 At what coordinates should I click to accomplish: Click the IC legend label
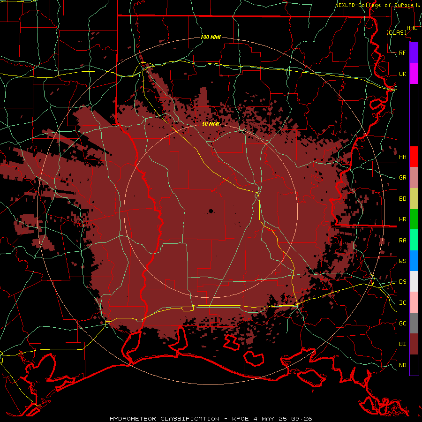[x=402, y=303]
